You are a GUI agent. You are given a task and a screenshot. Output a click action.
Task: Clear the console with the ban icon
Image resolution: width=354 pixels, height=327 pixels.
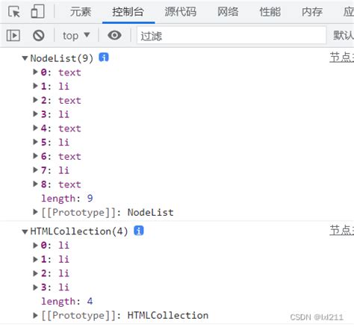[39, 35]
